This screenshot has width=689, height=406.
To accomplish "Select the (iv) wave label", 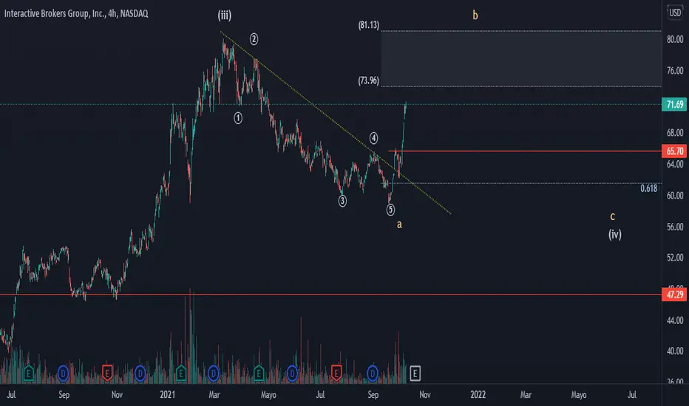I will point(615,235).
